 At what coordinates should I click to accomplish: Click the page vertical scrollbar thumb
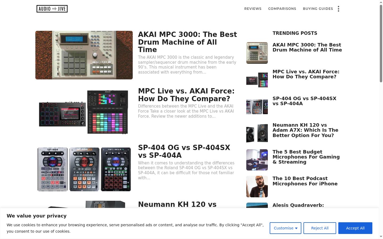click(x=381, y=43)
